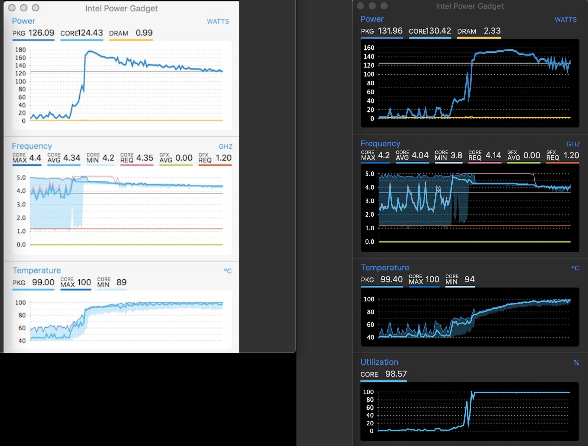Select the Power heading in the dark window

click(x=372, y=19)
